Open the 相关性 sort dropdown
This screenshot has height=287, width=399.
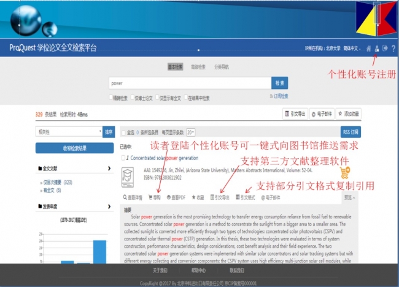click(x=69, y=132)
